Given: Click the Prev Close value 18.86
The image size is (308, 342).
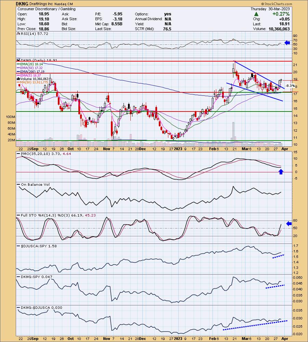Looking at the screenshot, I should pos(44,29).
